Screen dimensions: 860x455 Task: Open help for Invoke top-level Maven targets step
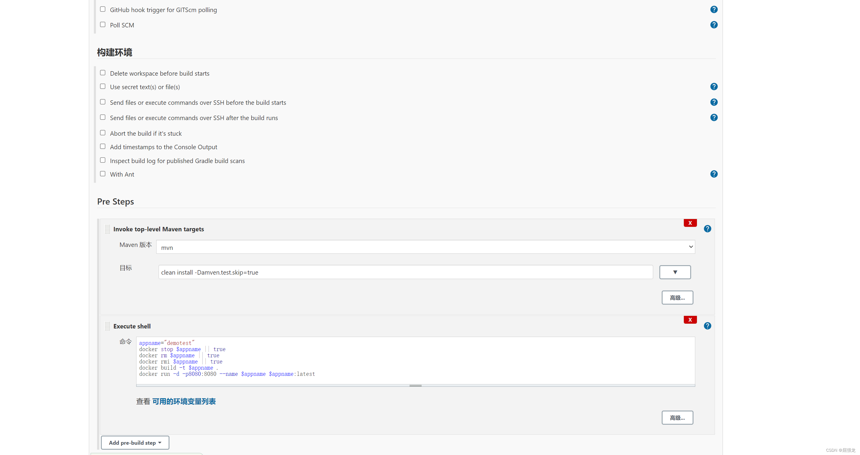point(707,228)
